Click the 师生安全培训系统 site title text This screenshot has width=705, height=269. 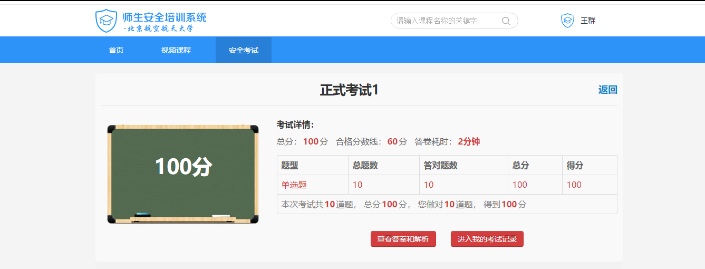164,17
